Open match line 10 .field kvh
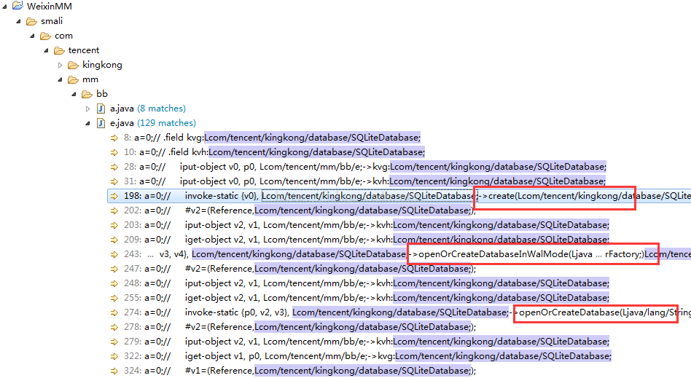Image resolution: width=691 pixels, height=378 pixels. pos(274,152)
